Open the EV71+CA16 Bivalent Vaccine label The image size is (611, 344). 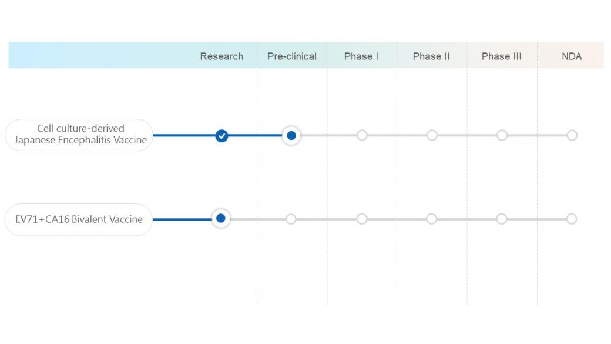pos(79,219)
